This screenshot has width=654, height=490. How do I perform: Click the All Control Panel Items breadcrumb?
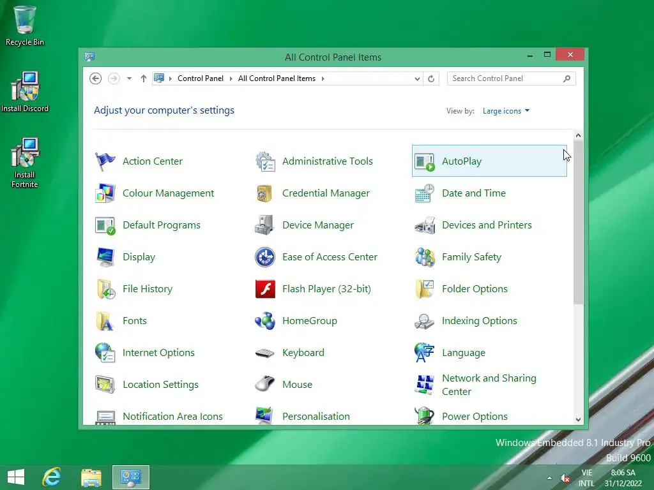[x=277, y=78]
